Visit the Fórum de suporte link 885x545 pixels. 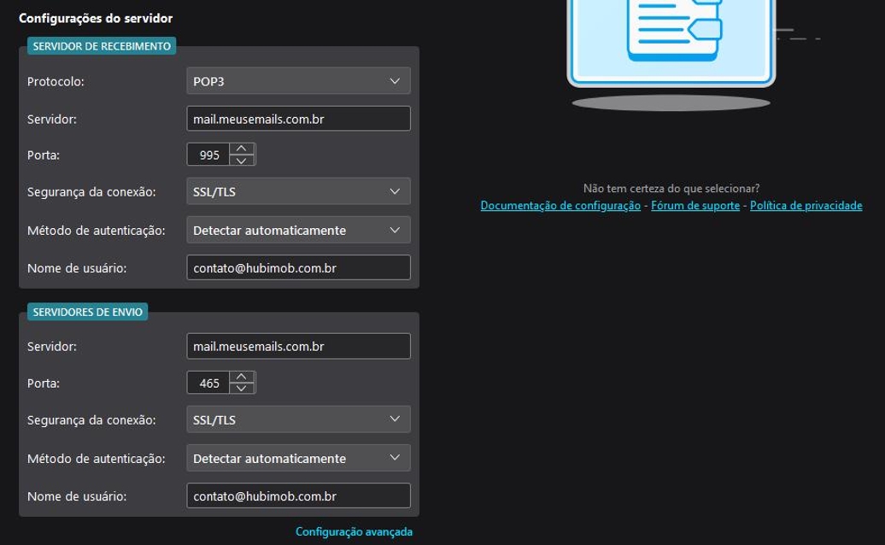[695, 206]
